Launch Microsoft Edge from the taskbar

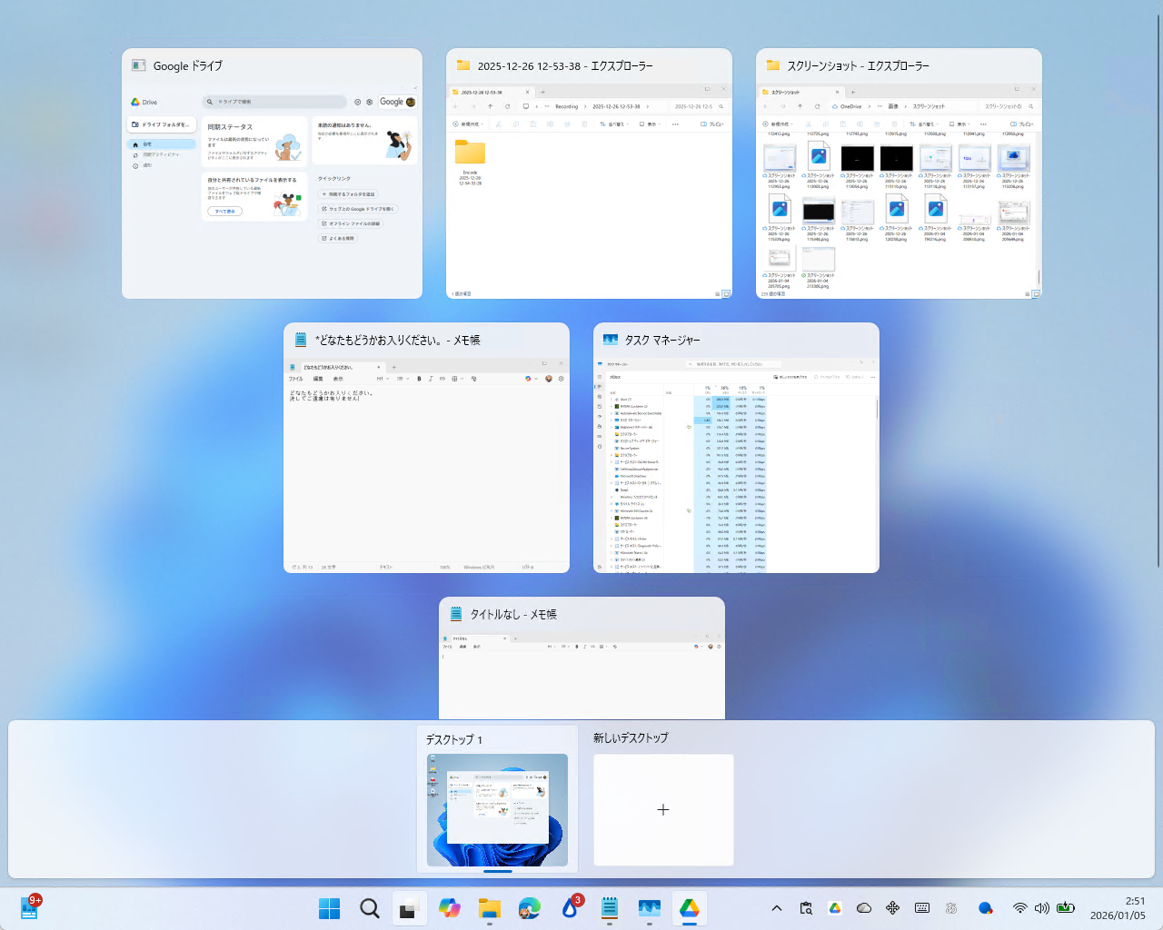tap(529, 907)
